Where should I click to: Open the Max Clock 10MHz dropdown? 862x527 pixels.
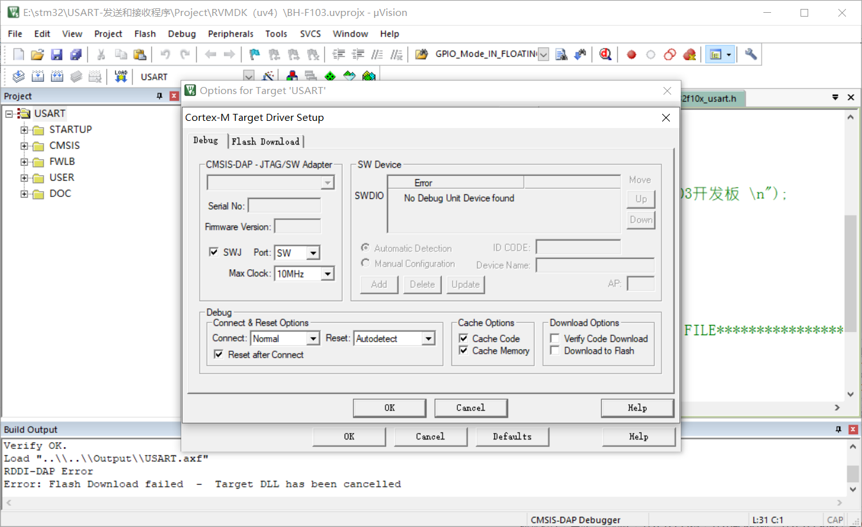click(327, 274)
